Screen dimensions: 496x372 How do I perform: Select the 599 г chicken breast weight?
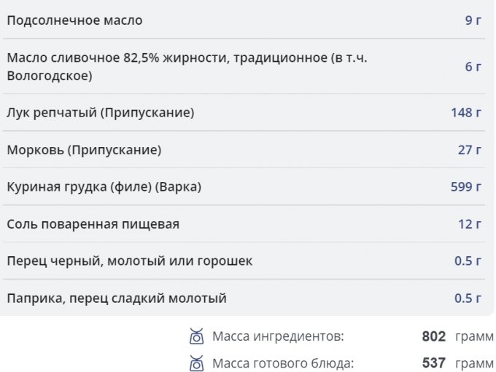click(466, 187)
